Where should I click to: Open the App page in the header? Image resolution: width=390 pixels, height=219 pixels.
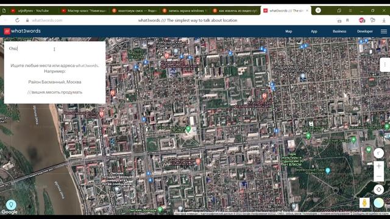[314, 31]
